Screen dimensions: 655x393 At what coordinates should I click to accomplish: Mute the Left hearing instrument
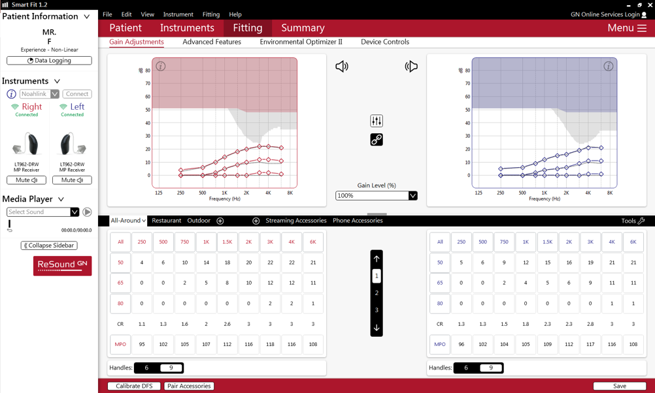pos(72,180)
